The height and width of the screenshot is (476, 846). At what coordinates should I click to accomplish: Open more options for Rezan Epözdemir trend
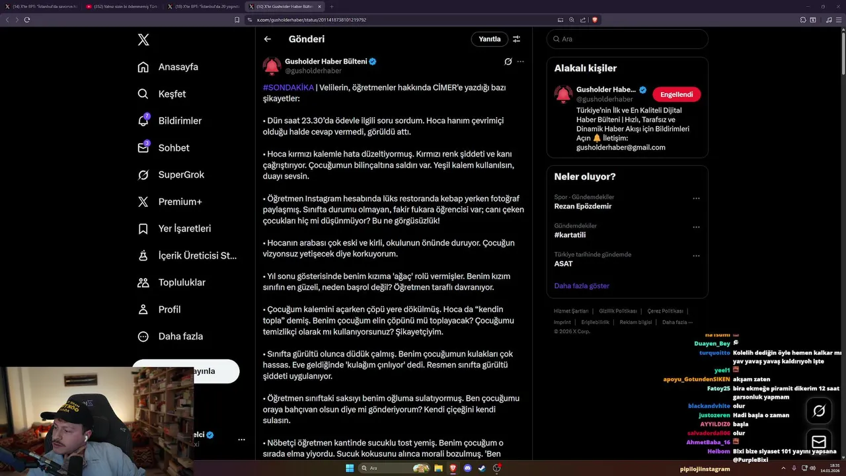point(696,198)
